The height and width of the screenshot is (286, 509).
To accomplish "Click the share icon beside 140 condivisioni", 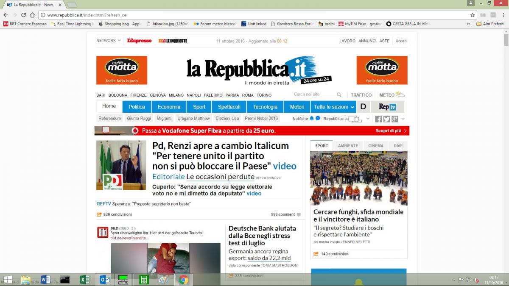I will tap(316, 254).
